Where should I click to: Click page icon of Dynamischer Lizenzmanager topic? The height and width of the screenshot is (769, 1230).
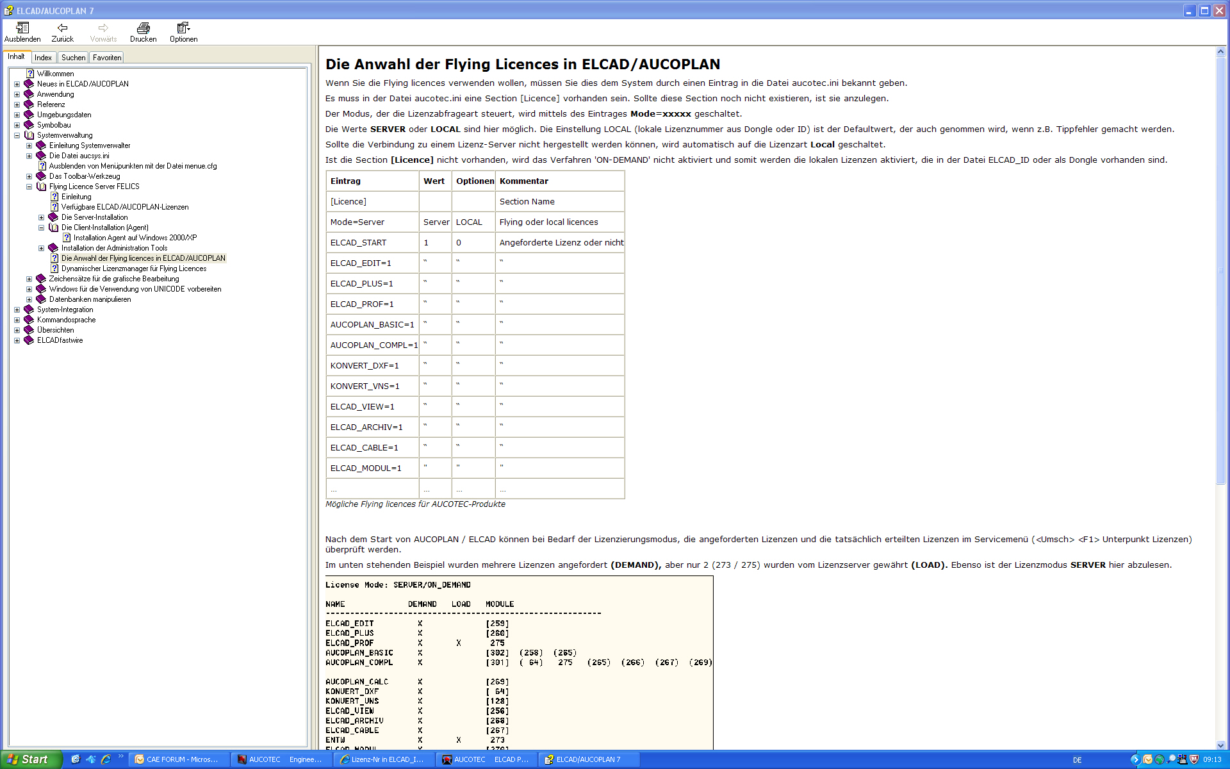[x=54, y=269]
